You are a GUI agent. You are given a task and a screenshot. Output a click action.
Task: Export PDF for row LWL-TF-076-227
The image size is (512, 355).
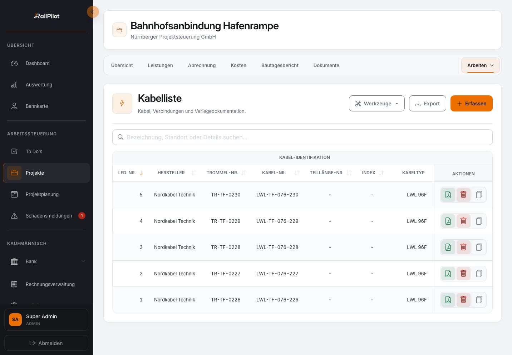point(448,274)
